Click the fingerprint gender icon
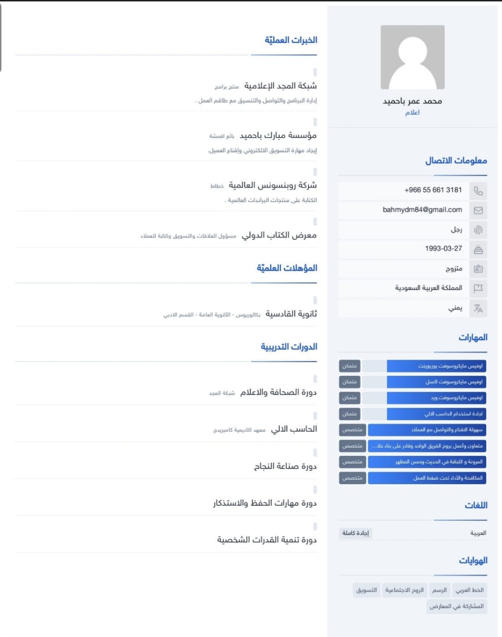The width and height of the screenshot is (502, 637). tap(478, 230)
